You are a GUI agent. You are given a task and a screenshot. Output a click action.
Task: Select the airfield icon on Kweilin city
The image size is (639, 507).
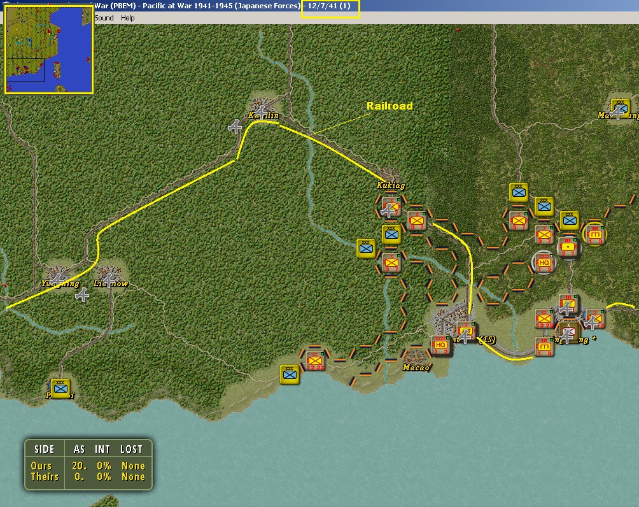pyautogui.click(x=261, y=111)
